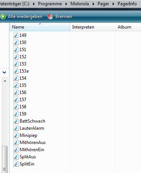The image size is (141, 173).
Task: Sort by the Name column header
Action: tap(40, 27)
